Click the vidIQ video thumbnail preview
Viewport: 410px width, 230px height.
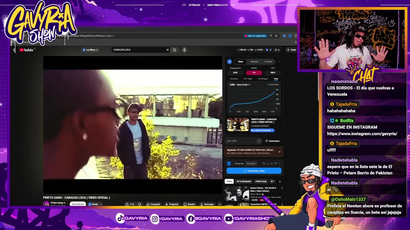[x=238, y=125]
